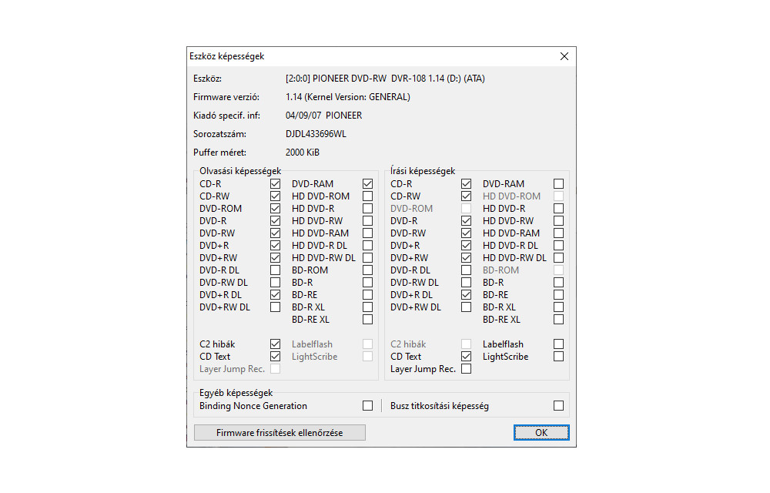Screen dimensions: 770x493
Task: Toggle Binding Nonce Generation checkbox
Action: pos(367,406)
